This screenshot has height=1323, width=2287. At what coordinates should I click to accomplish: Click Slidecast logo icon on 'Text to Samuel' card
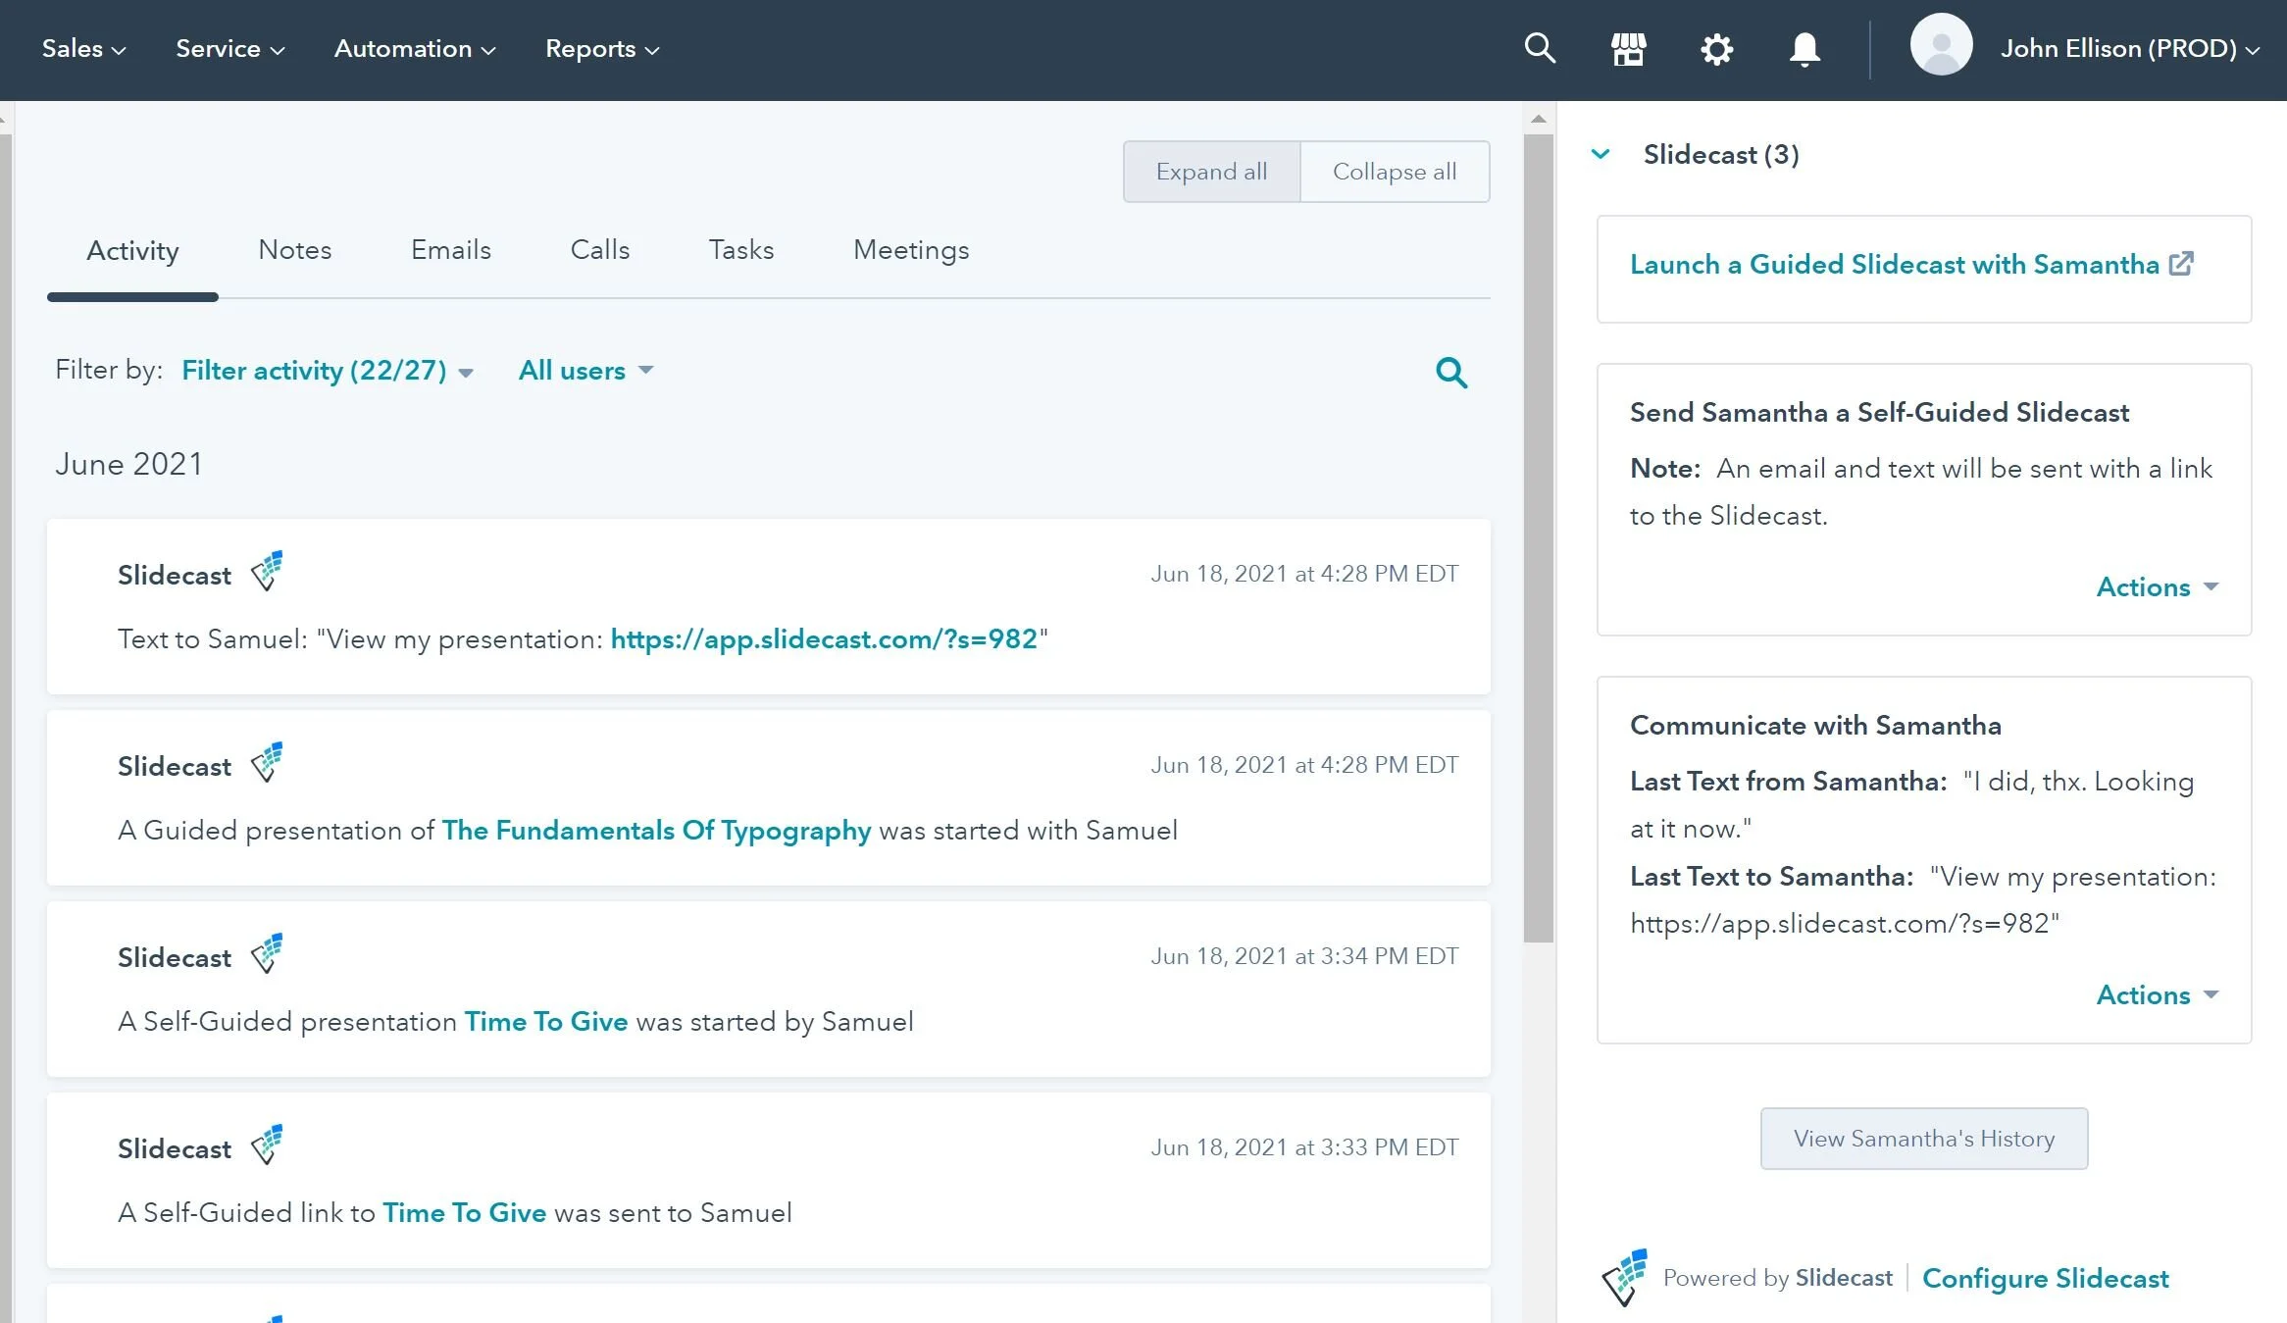(x=267, y=571)
